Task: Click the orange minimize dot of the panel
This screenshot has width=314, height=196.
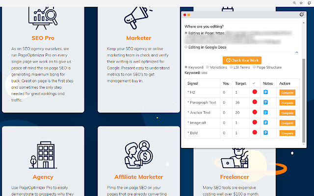Action: pyautogui.click(x=188, y=15)
